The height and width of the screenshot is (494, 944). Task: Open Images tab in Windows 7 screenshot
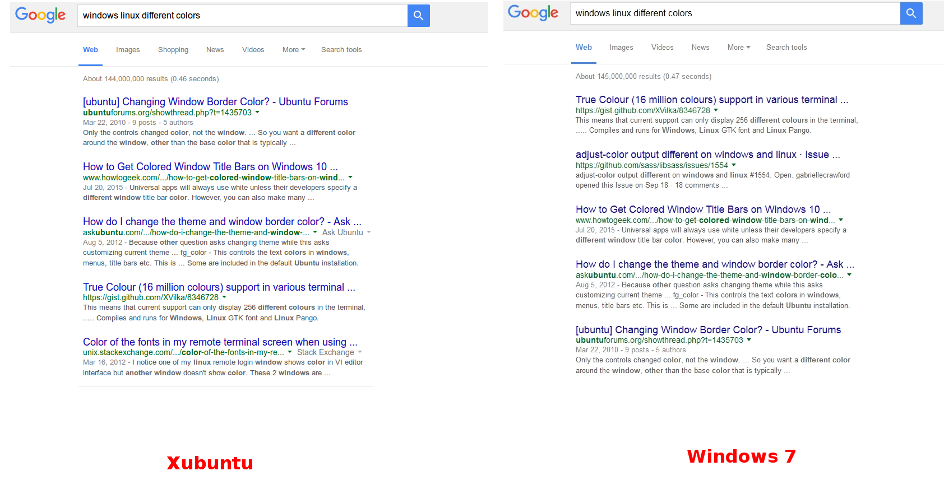click(621, 48)
